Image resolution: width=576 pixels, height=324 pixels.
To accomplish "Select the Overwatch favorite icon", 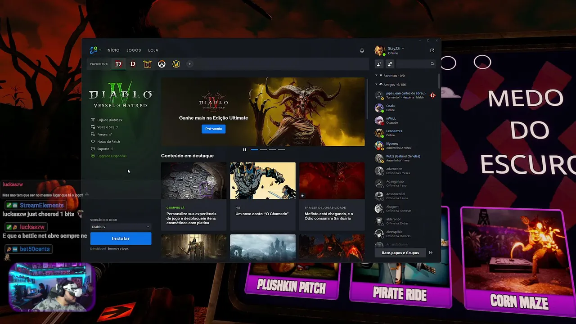I will [162, 64].
